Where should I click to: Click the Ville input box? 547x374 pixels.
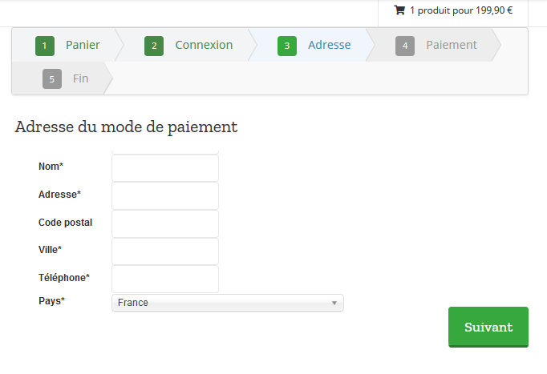[165, 251]
